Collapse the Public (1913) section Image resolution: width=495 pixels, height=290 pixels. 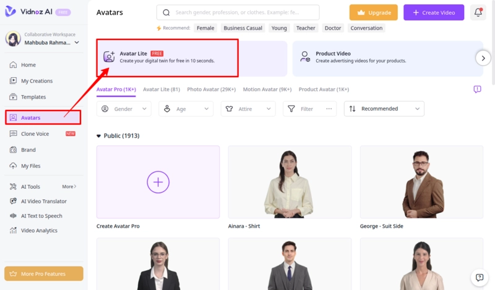98,136
